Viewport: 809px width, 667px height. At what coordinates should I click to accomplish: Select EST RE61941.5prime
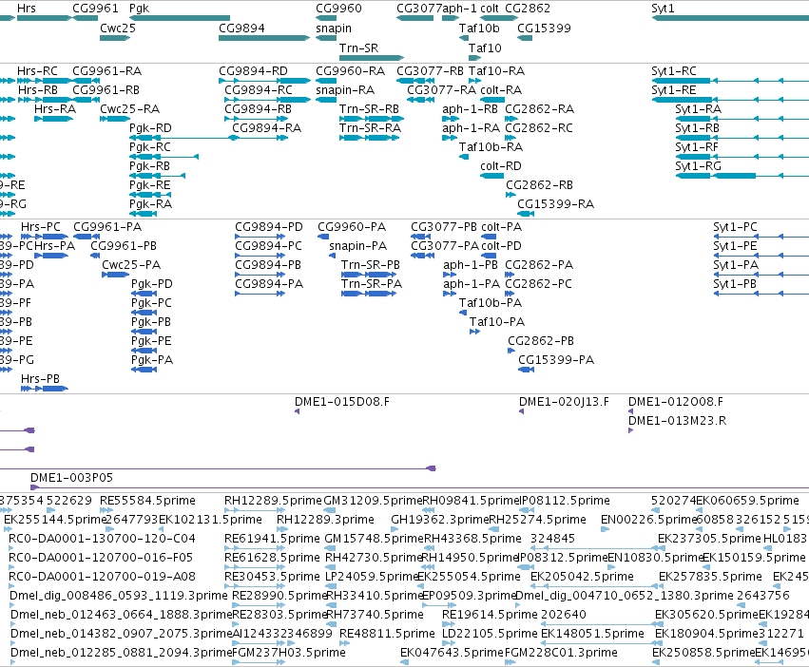pos(272,539)
